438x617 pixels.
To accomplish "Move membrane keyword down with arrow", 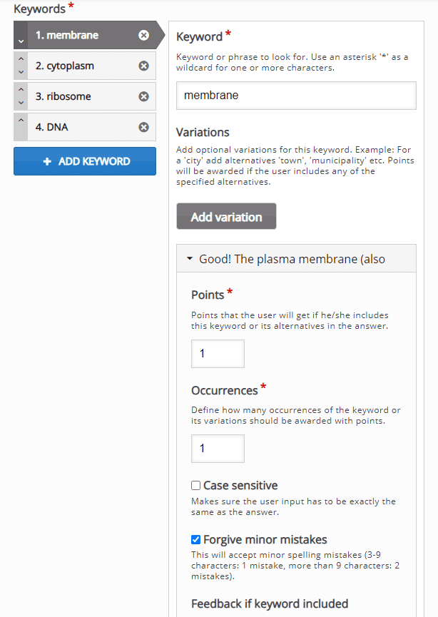I will point(21,41).
